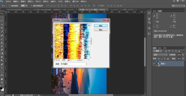Switch to the 通道 panel tab
The height and width of the screenshot is (96, 186).
point(160,48)
